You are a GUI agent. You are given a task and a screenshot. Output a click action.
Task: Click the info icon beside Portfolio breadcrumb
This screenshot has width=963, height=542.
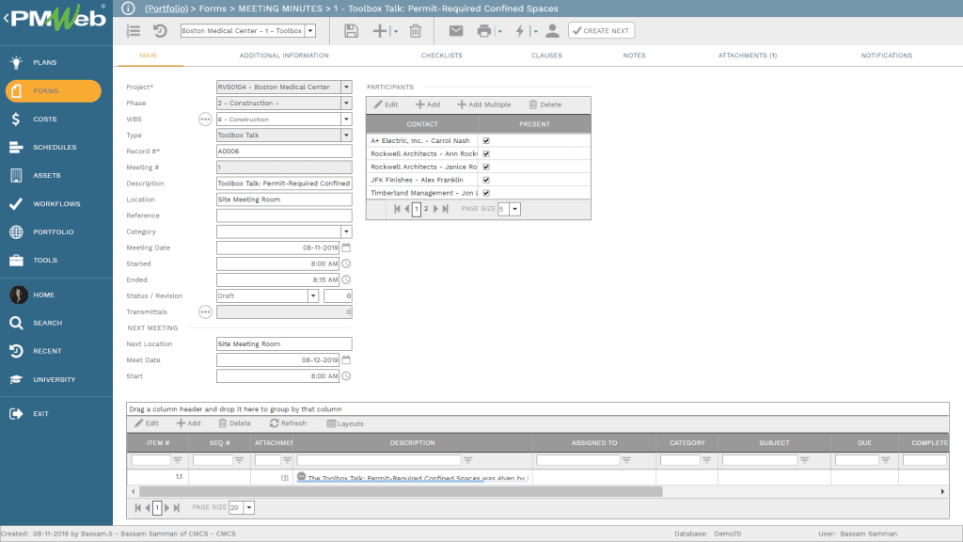click(128, 8)
